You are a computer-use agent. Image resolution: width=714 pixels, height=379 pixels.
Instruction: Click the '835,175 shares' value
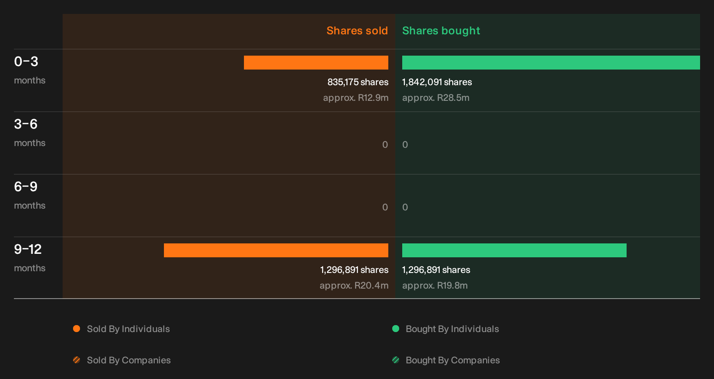[x=358, y=82]
